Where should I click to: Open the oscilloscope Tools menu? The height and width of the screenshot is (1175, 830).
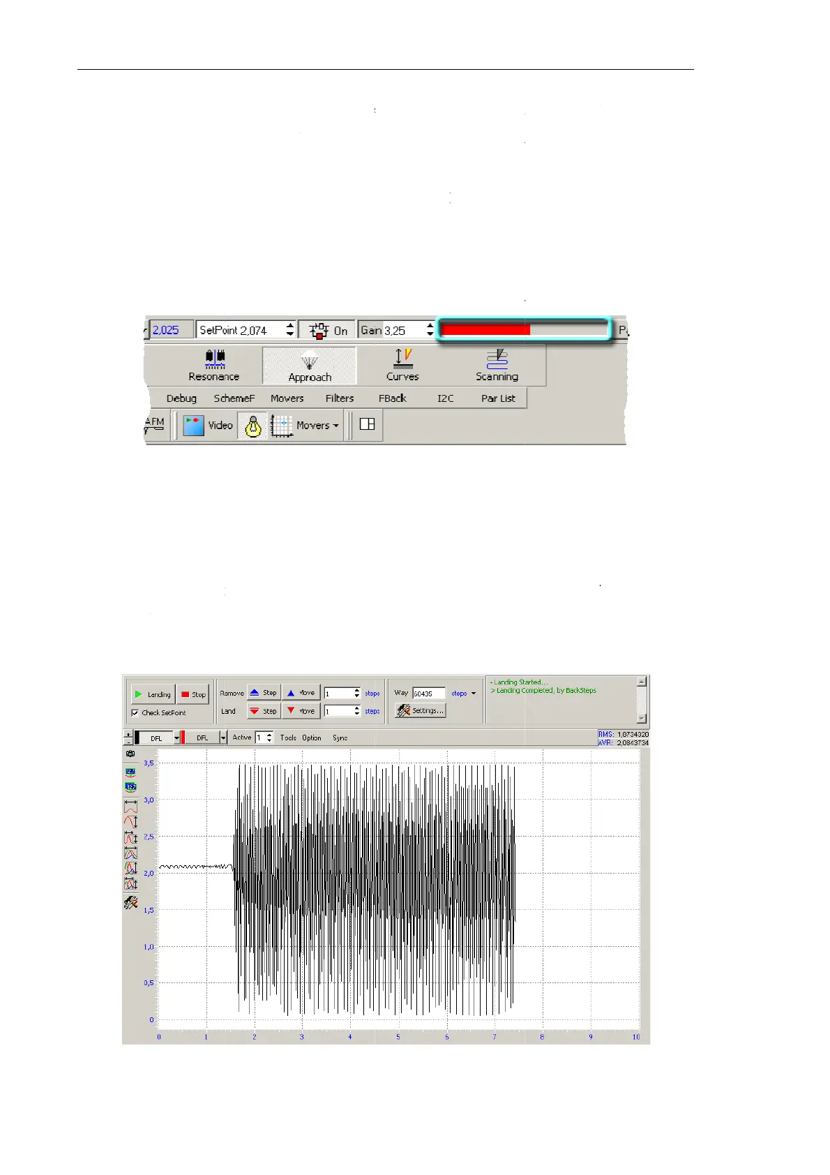[288, 738]
